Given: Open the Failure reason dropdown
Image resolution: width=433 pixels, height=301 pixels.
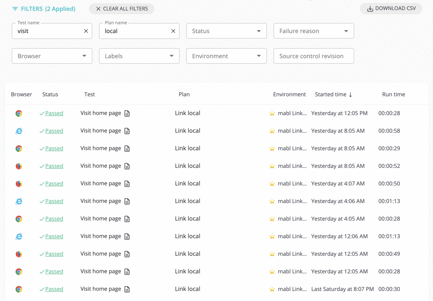Looking at the screenshot, I should [x=314, y=31].
